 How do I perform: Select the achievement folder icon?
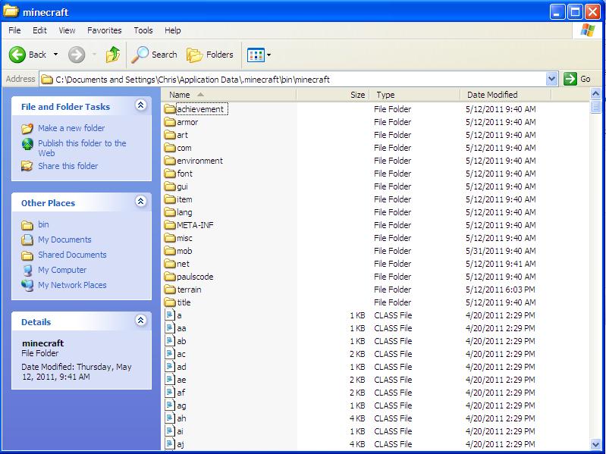coord(170,109)
